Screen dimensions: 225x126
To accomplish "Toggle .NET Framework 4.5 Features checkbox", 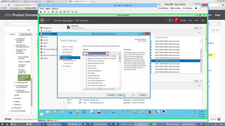I will click(x=86, y=56).
